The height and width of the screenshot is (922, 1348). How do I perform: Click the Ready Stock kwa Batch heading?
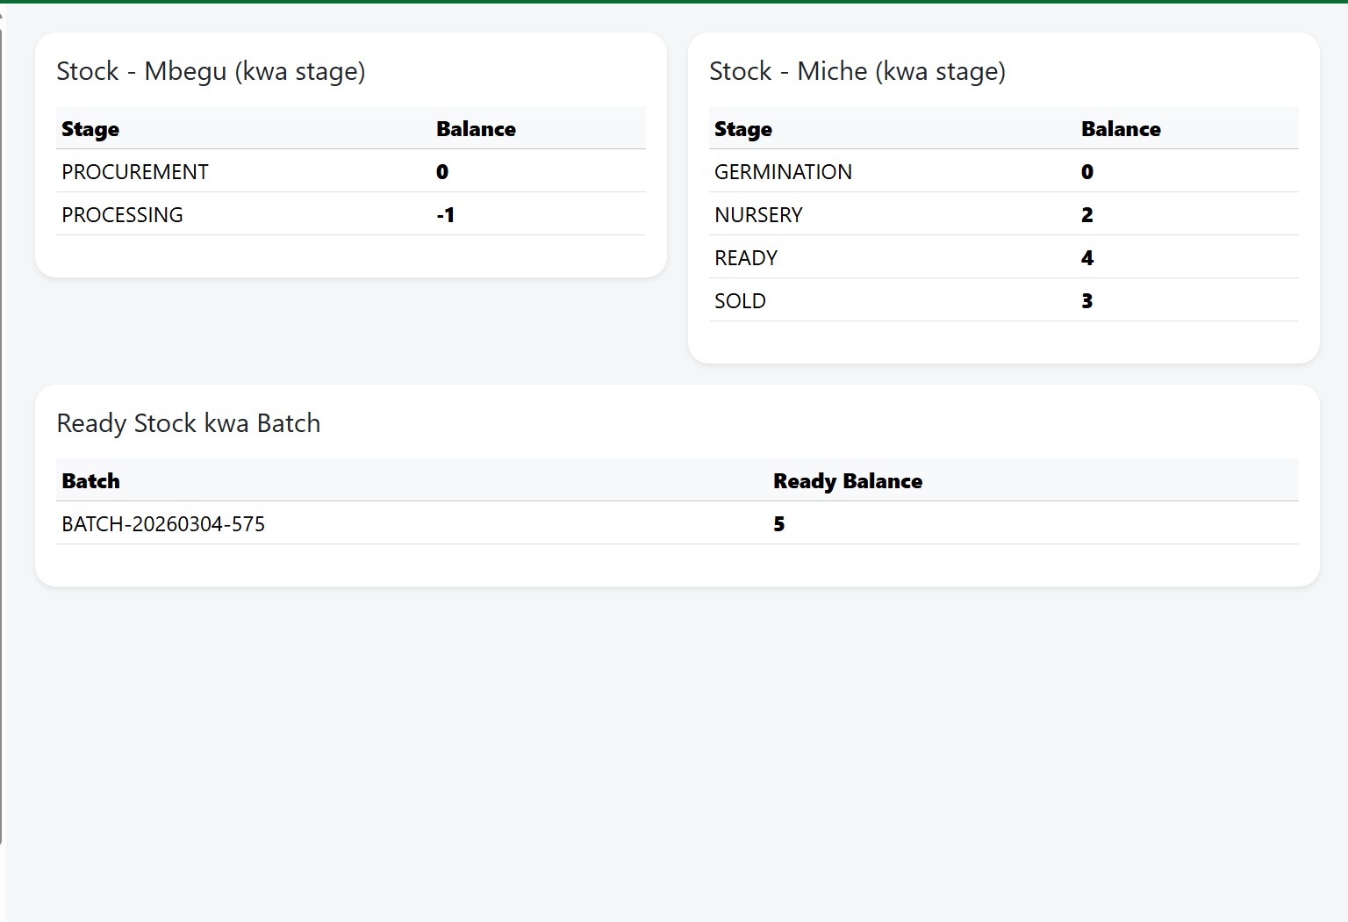pos(189,423)
